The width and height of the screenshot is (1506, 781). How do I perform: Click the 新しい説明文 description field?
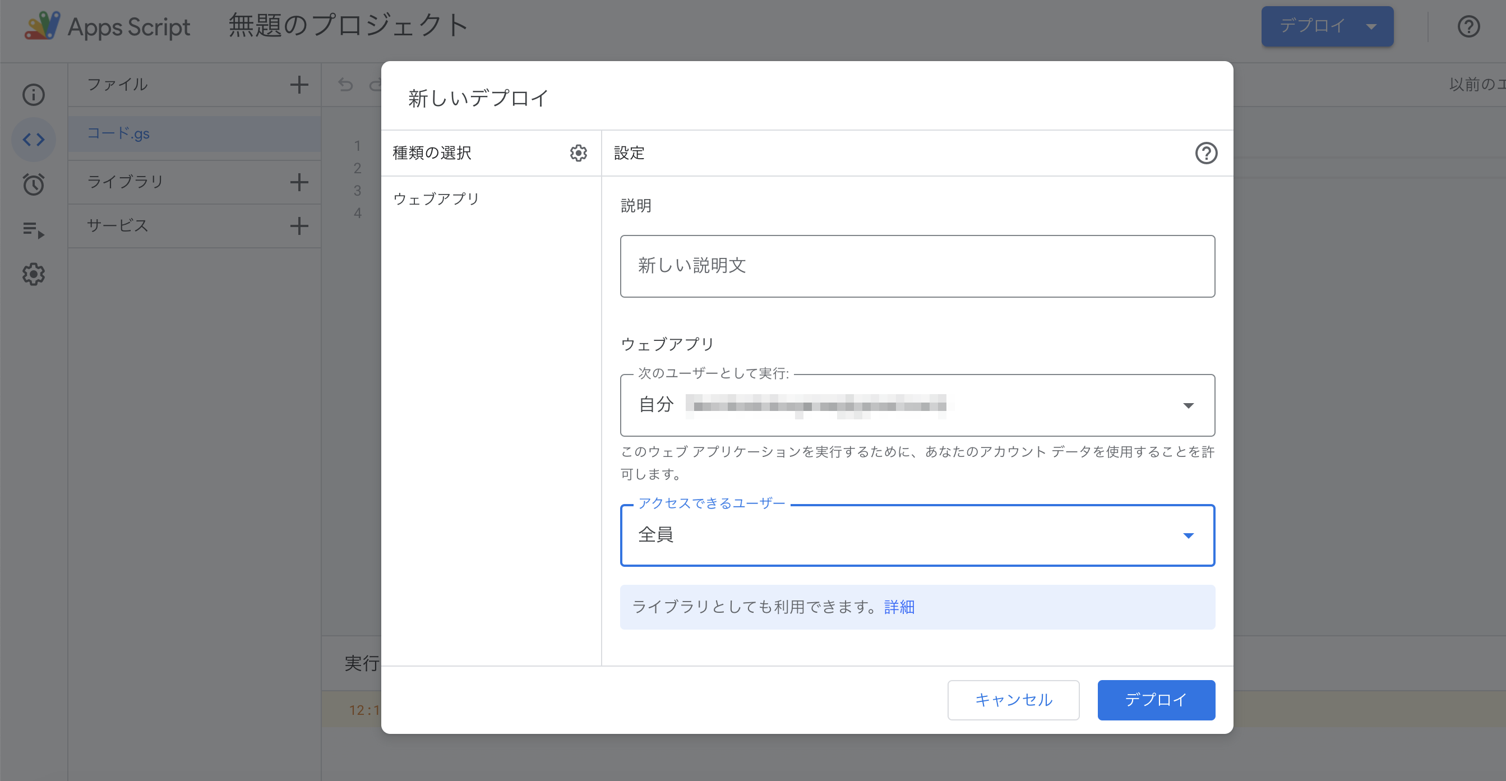pyautogui.click(x=916, y=266)
